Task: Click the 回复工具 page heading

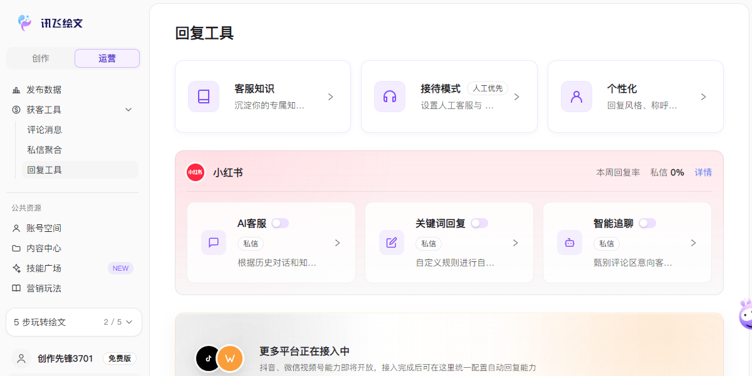Action: (204, 33)
